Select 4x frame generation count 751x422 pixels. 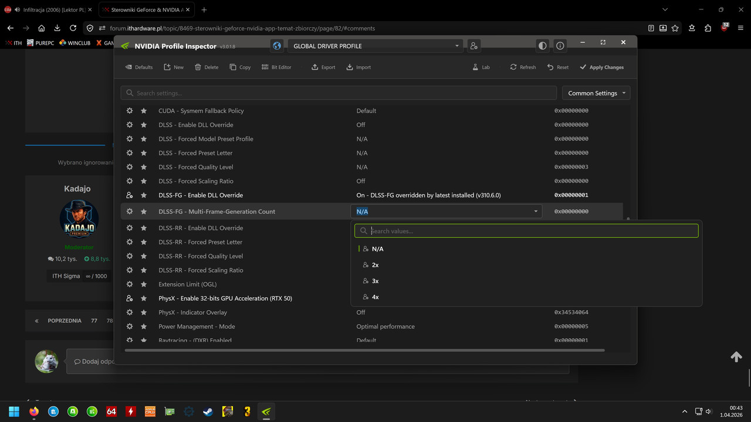click(526, 297)
